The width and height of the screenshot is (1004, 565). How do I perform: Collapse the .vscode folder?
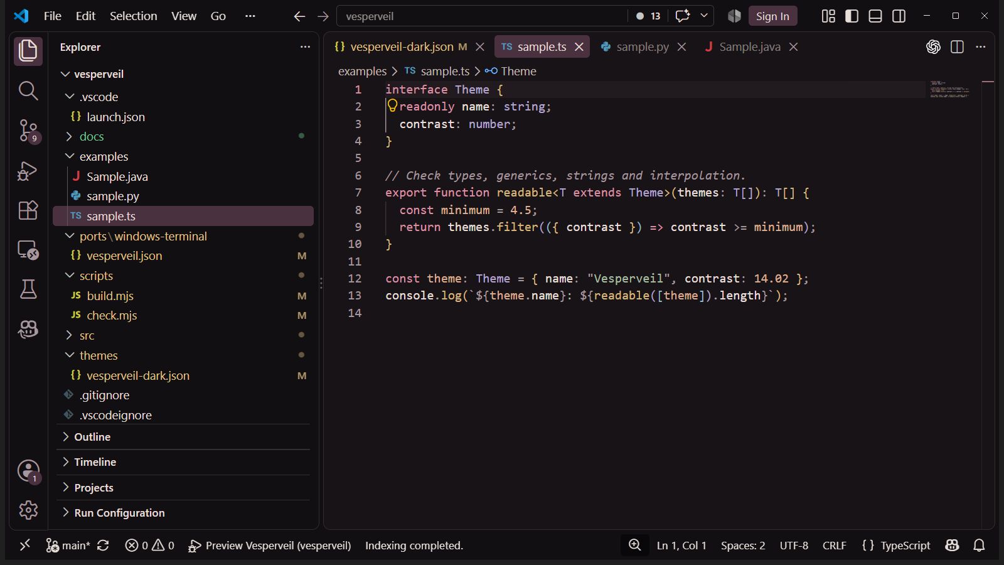(x=70, y=97)
